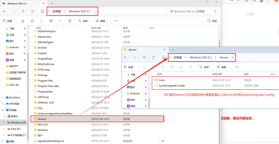Click Delete trash icon in Windows-SSD window toolbar
Image resolution: width=279 pixels, height=144 pixels.
[70, 21]
